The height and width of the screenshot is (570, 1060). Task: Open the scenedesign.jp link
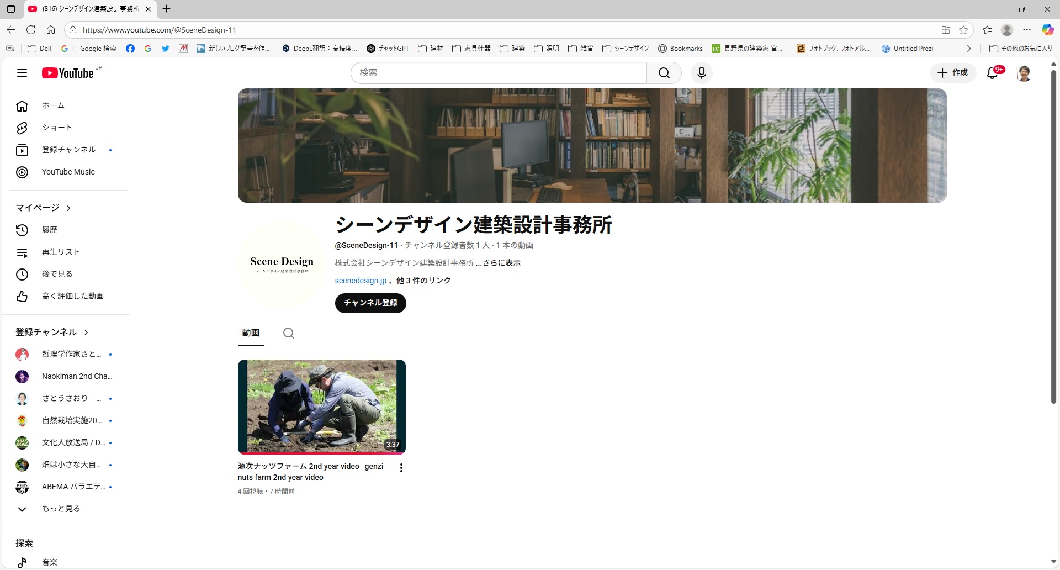361,281
